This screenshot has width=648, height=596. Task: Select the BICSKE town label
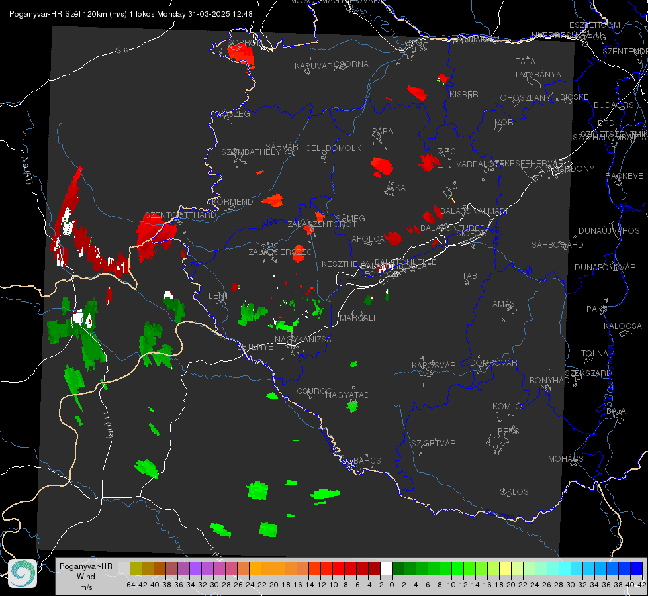coord(575,97)
